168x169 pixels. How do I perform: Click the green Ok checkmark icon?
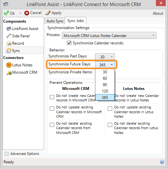[x=6, y=13]
